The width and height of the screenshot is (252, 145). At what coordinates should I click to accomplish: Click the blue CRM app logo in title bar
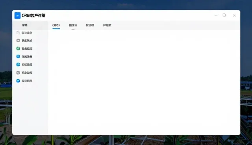pyautogui.click(x=17, y=16)
